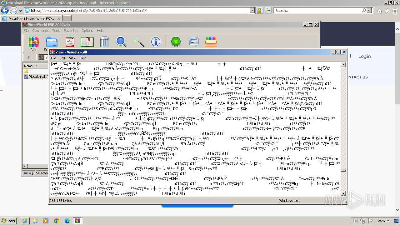Click the scroll-up arrow of viewer scrollbar
The height and width of the screenshot is (225, 400).
click(x=343, y=65)
